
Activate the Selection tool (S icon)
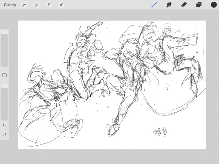(49, 5)
